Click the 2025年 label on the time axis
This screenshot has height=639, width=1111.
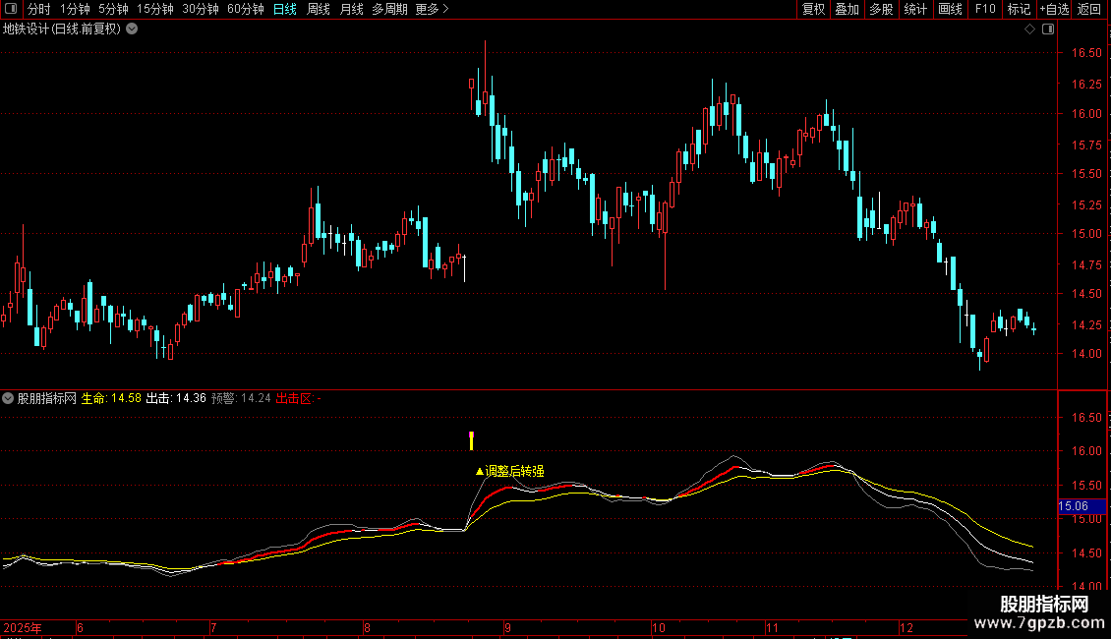pos(23,627)
